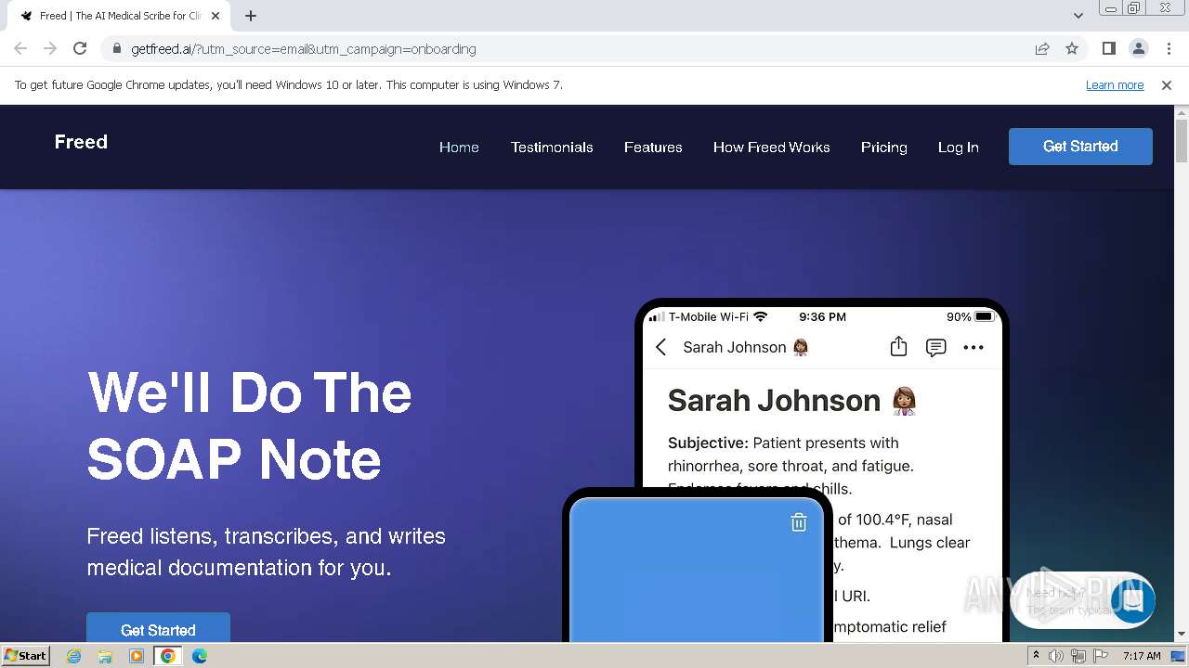
Task: Open the file explorer taskbar icon
Action: [105, 656]
